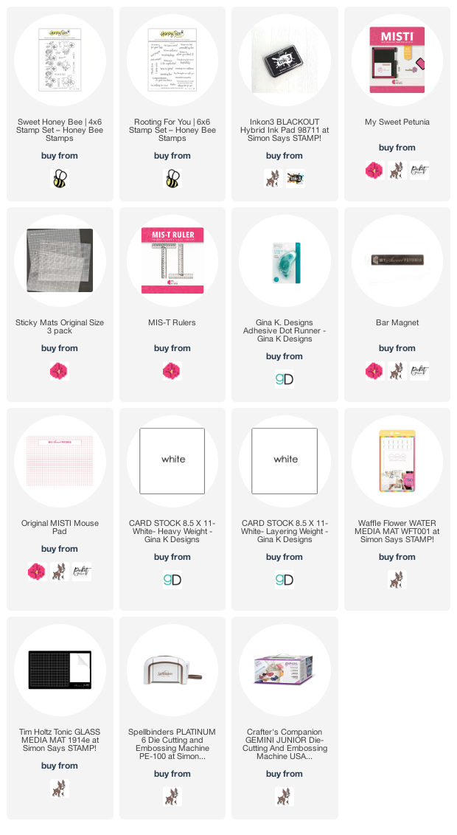Click the Gina K Adhesive Dot Runner title

[284, 330]
